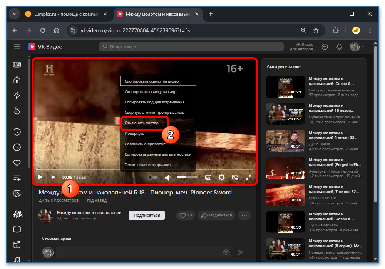Open Chrome three-dot menu
The image size is (385, 269).
click(x=370, y=30)
